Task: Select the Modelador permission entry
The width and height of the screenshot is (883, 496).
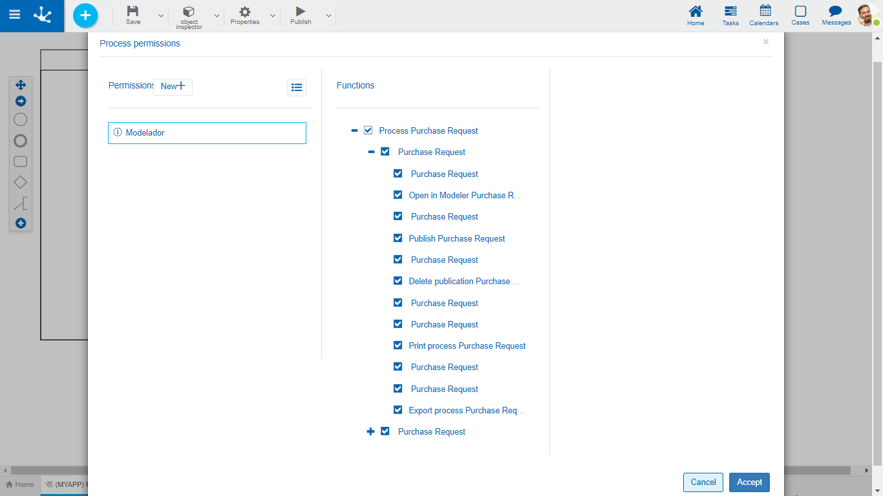Action: (x=207, y=132)
